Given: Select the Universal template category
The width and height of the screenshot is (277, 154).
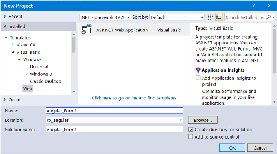Looking at the screenshot, I should coord(39,67).
